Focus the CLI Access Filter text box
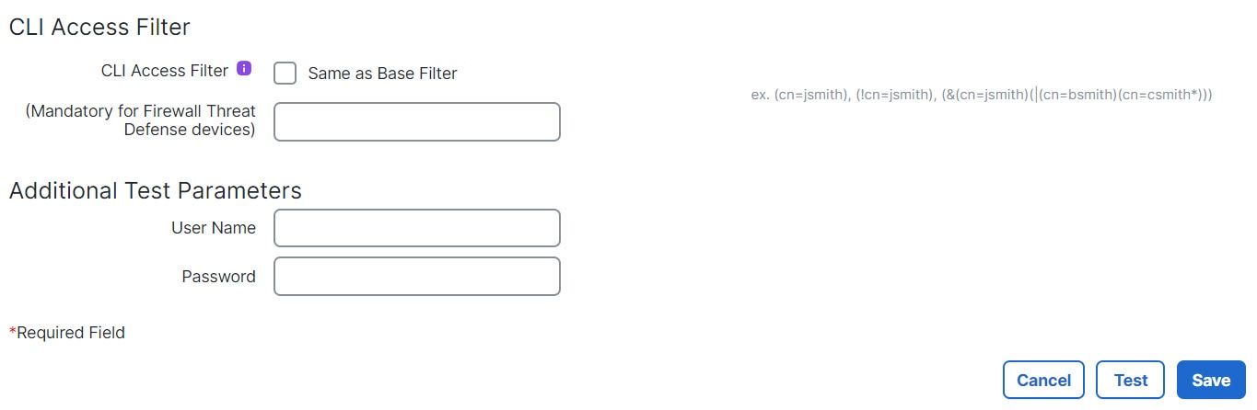The height and width of the screenshot is (410, 1257). tap(416, 121)
